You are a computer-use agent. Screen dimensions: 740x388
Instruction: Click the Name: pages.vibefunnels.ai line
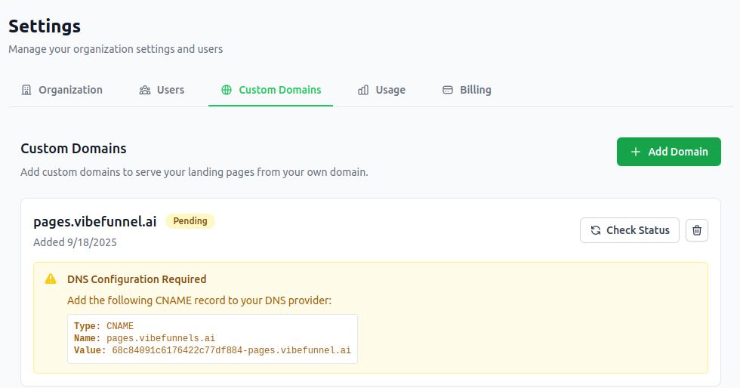pyautogui.click(x=144, y=338)
